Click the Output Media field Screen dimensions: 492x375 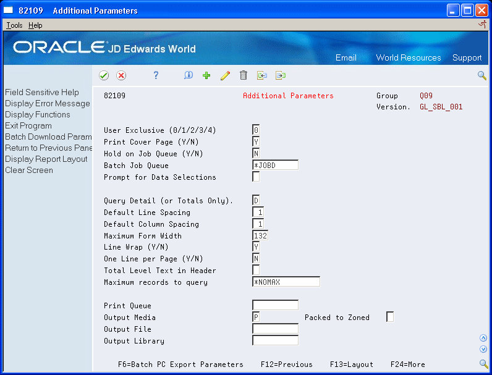(x=256, y=317)
